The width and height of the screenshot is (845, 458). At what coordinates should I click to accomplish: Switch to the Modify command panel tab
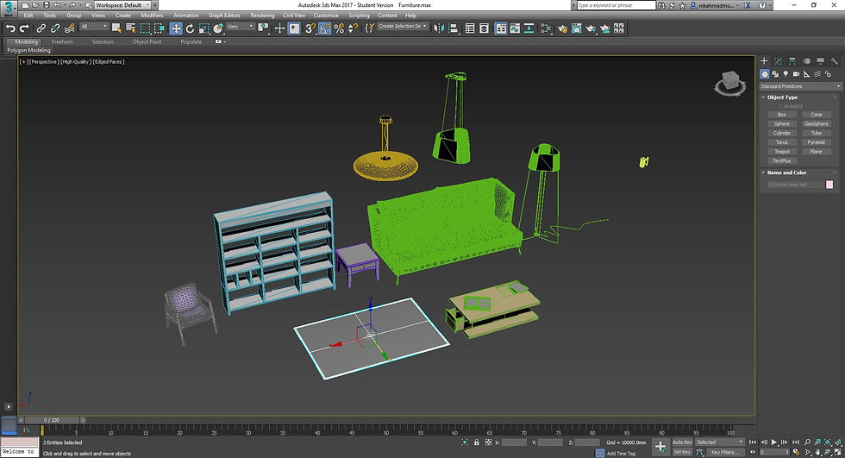[x=778, y=61]
